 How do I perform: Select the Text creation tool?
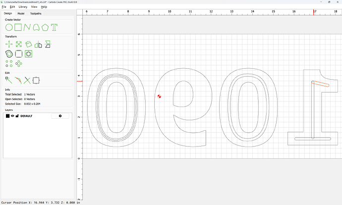coord(55,27)
